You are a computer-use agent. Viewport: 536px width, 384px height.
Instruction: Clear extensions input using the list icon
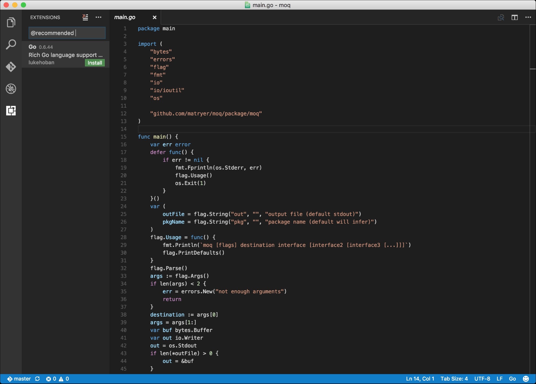pos(85,17)
